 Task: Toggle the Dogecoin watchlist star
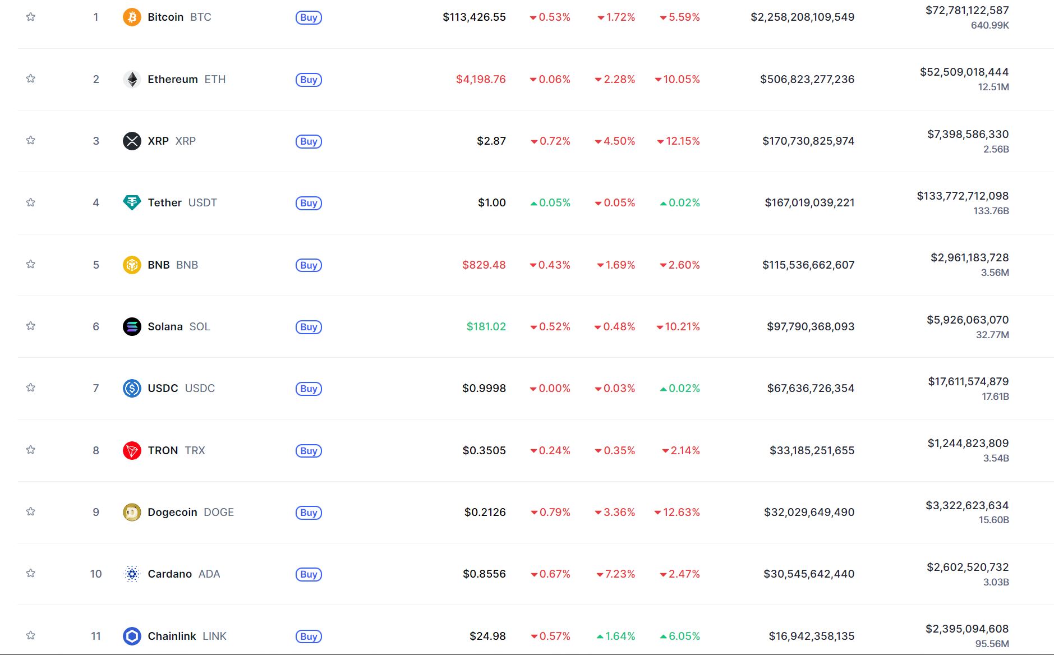coord(31,511)
